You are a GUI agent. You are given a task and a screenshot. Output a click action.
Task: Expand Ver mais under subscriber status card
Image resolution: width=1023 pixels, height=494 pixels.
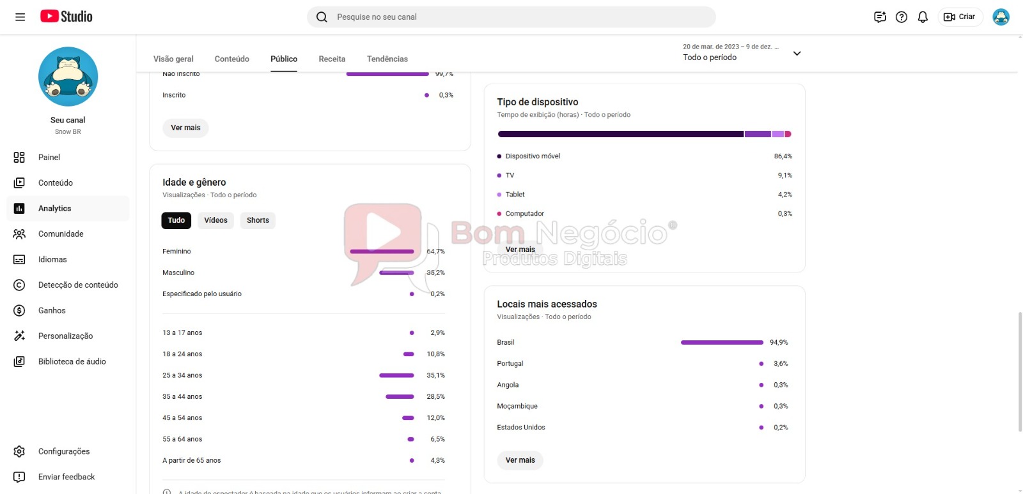(185, 128)
